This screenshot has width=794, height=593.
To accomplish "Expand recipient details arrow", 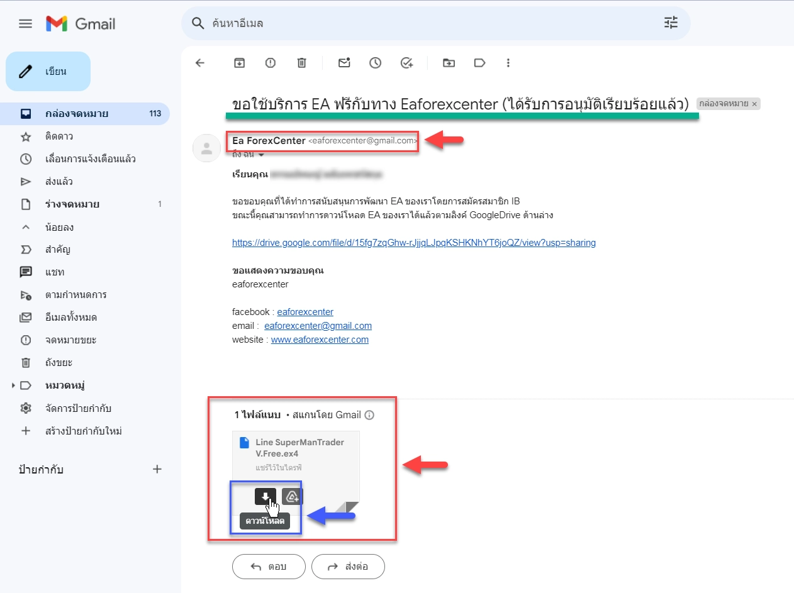I will click(x=260, y=155).
